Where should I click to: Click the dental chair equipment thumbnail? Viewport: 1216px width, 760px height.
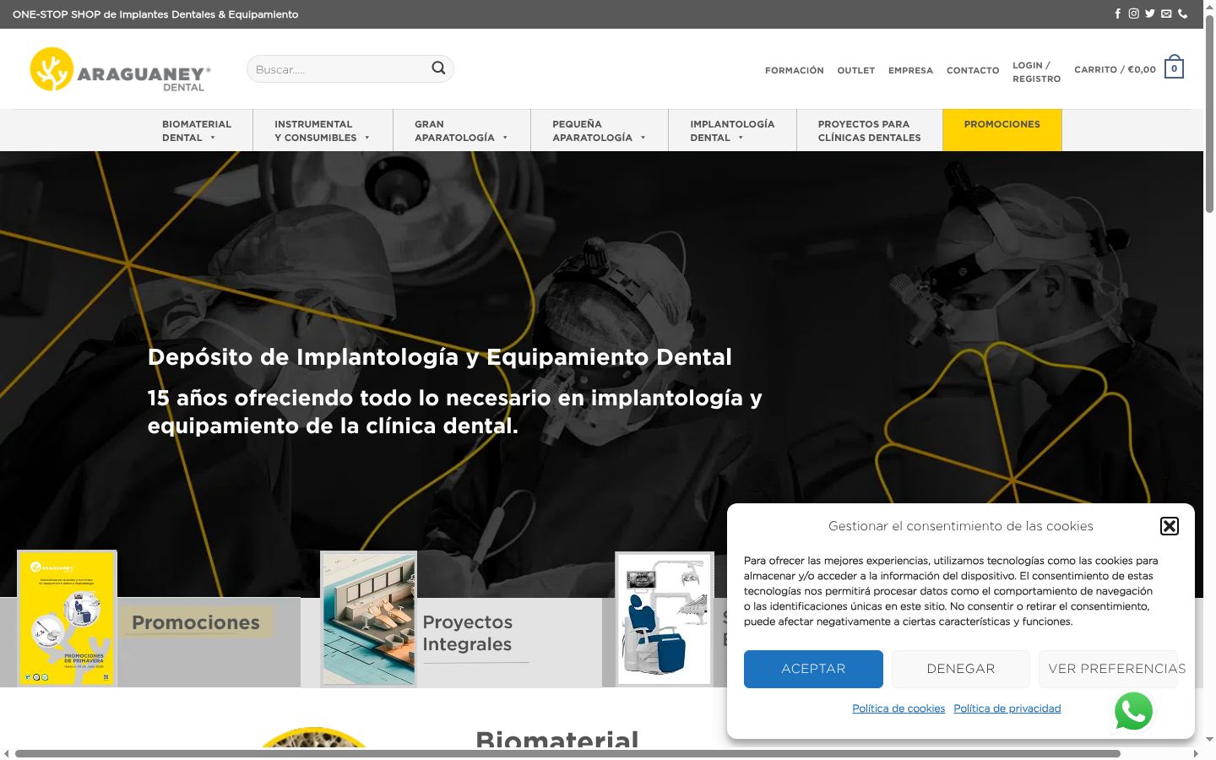click(665, 618)
